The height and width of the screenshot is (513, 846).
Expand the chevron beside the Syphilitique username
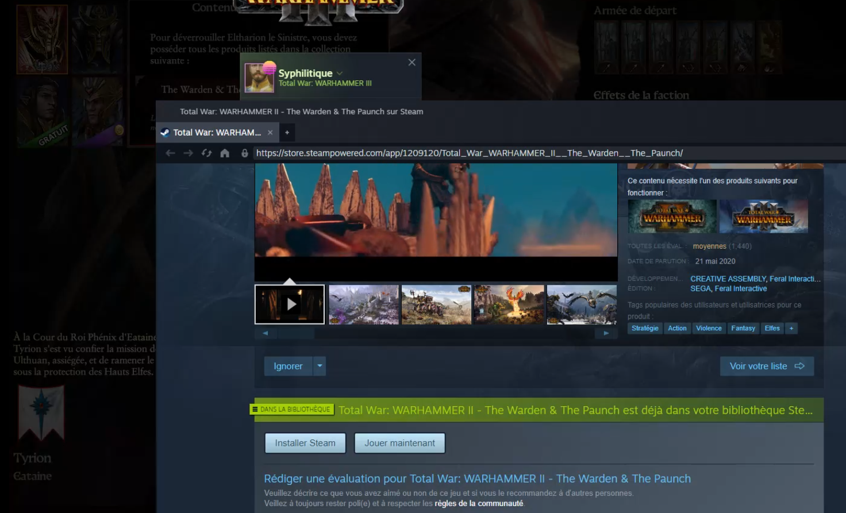click(x=339, y=73)
